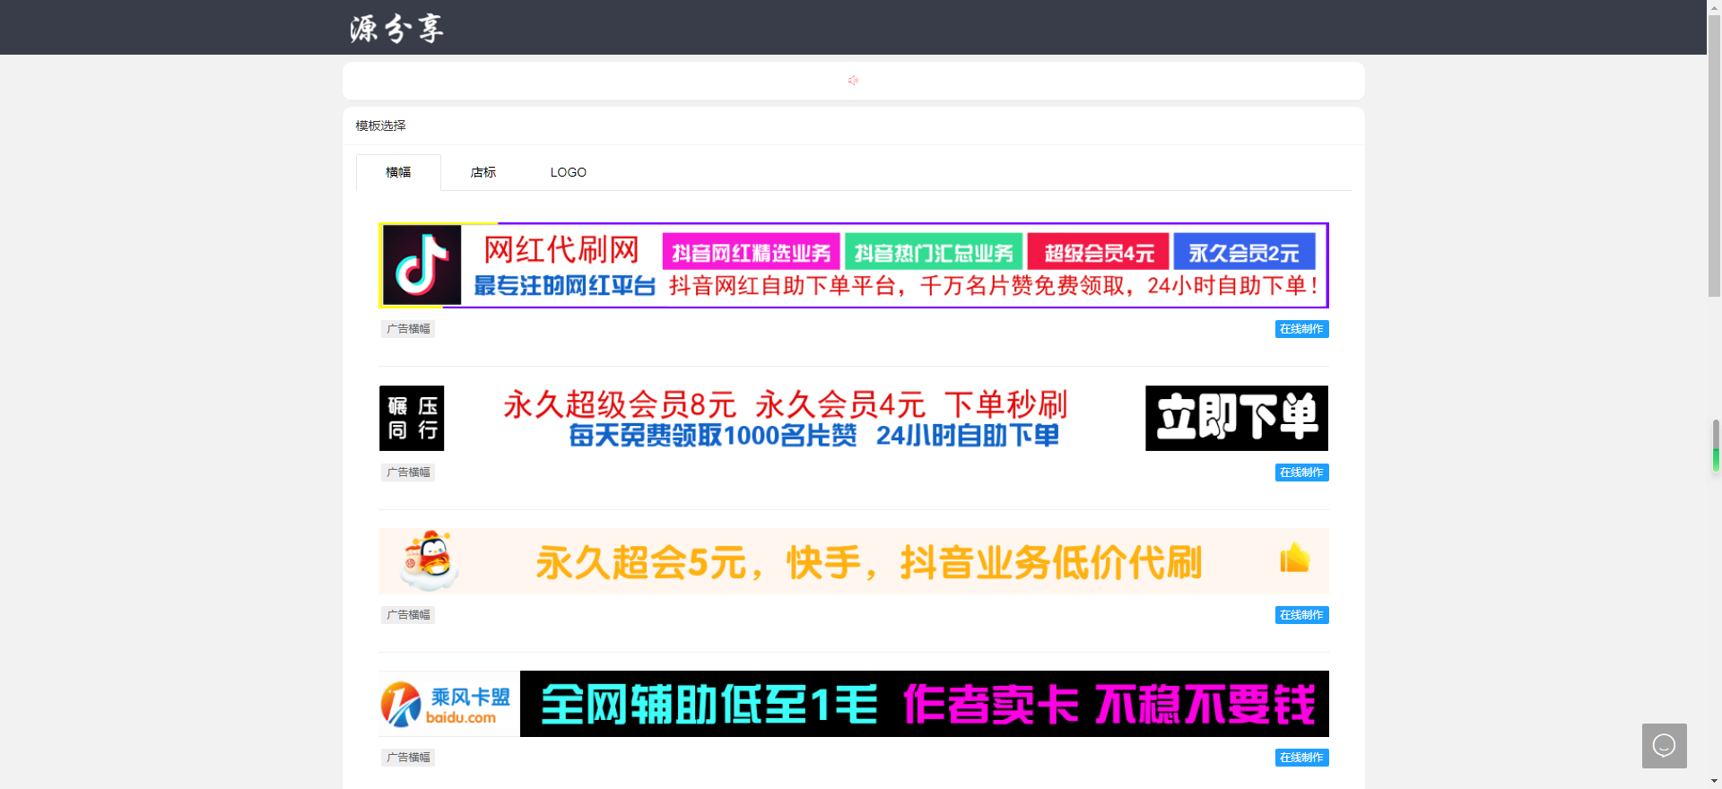Click the scrollbar down arrow

coord(1714,781)
